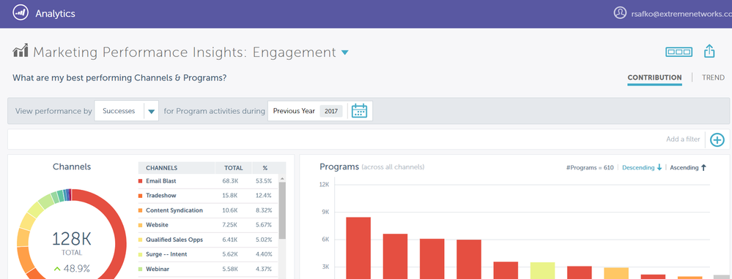The image size is (732, 279).
Task: Click the 2017 year tag
Action: pyautogui.click(x=331, y=111)
